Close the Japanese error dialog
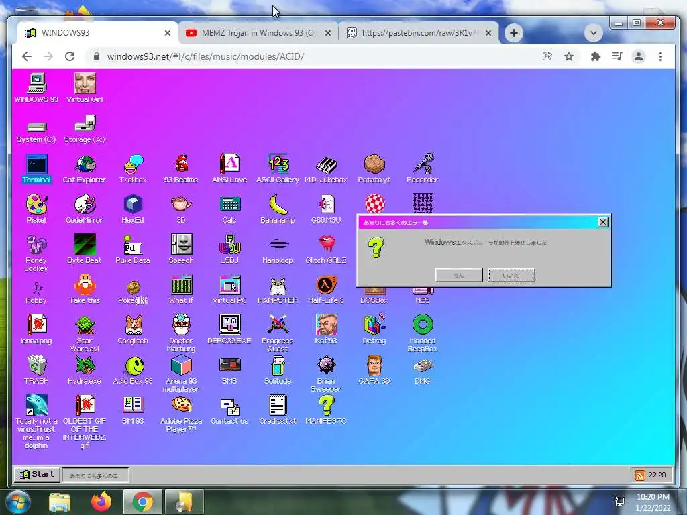Image resolution: width=687 pixels, height=515 pixels. click(x=603, y=222)
